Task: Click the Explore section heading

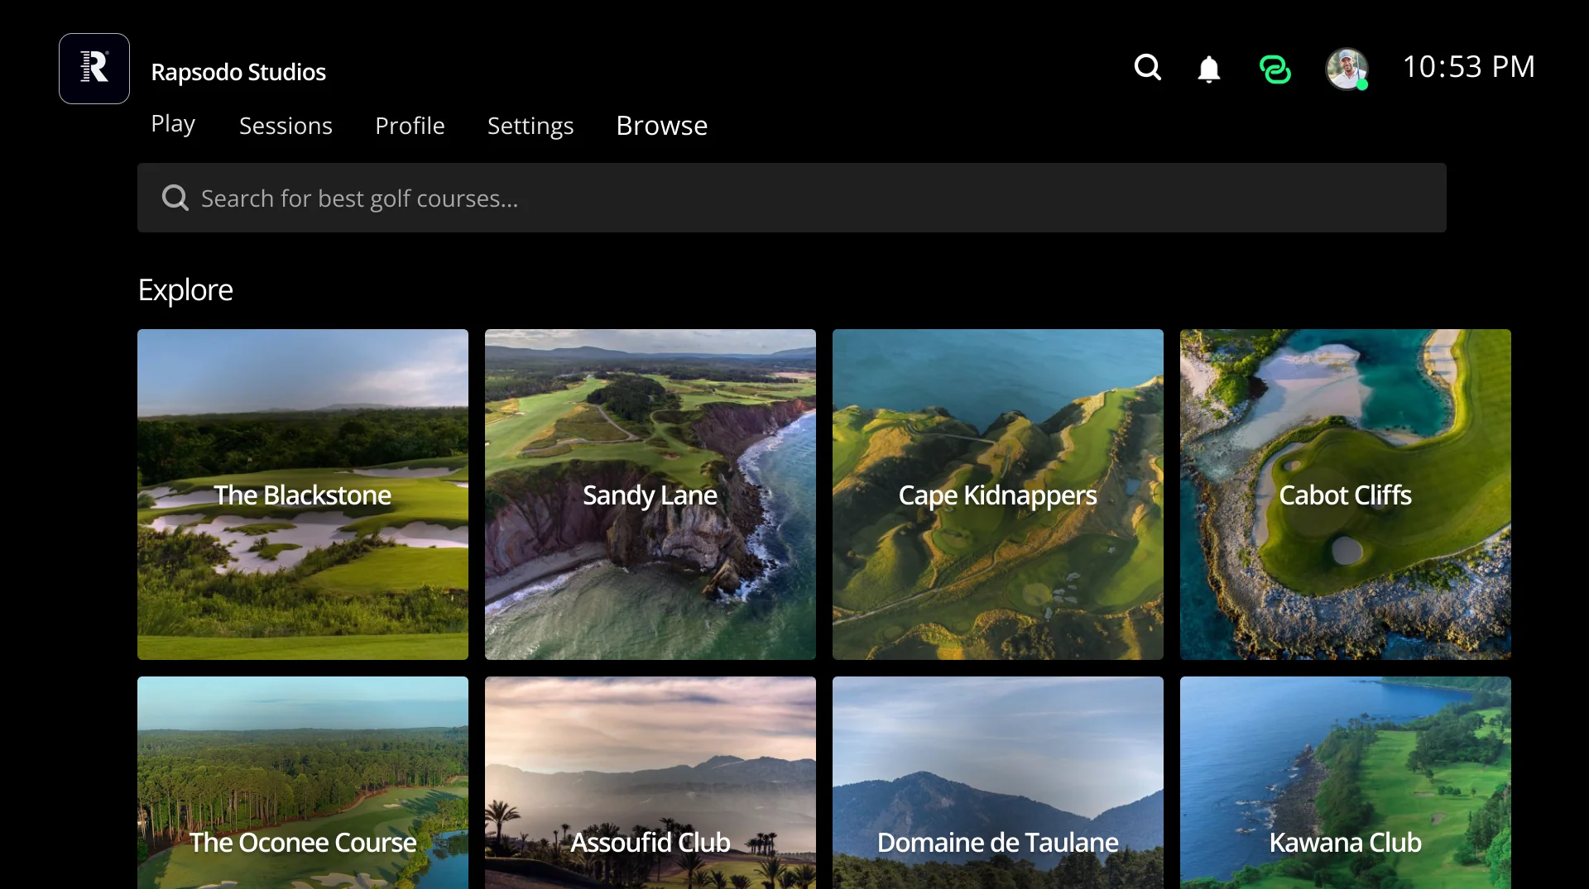Action: click(x=185, y=290)
